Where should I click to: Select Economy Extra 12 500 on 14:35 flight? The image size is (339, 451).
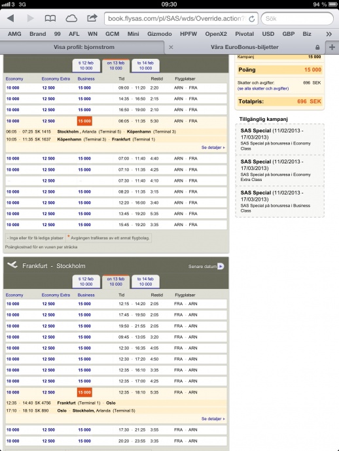click(x=48, y=99)
